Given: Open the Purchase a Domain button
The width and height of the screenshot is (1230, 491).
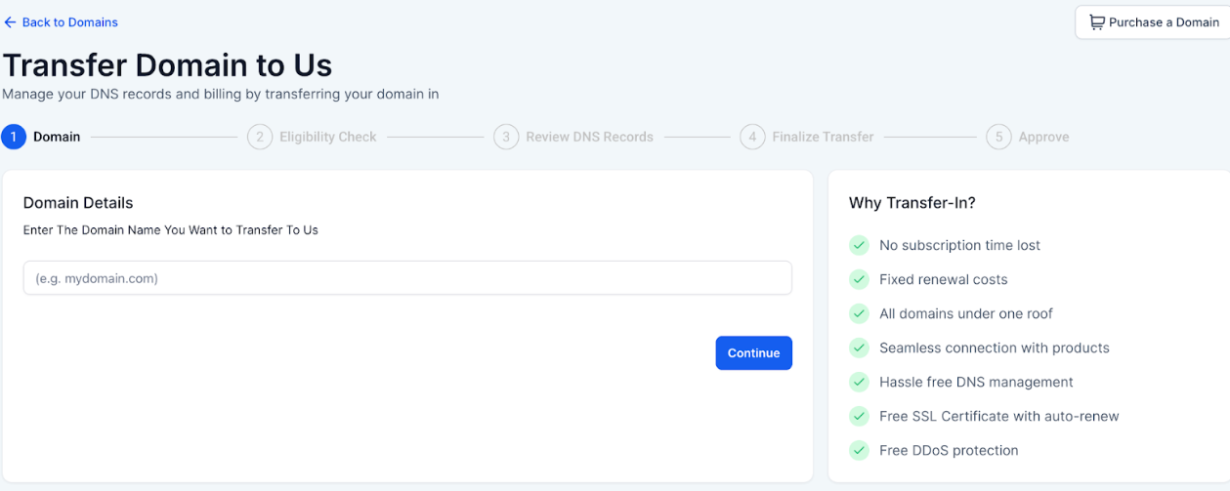Looking at the screenshot, I should [x=1153, y=22].
